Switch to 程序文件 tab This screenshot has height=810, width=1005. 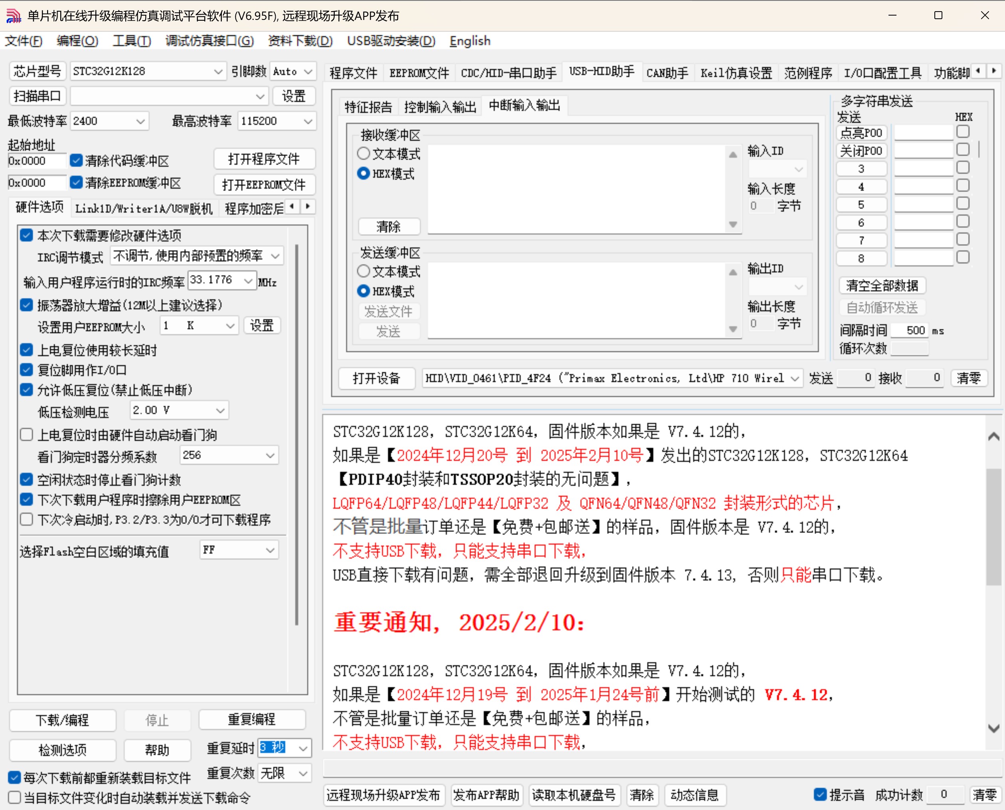pyautogui.click(x=353, y=73)
